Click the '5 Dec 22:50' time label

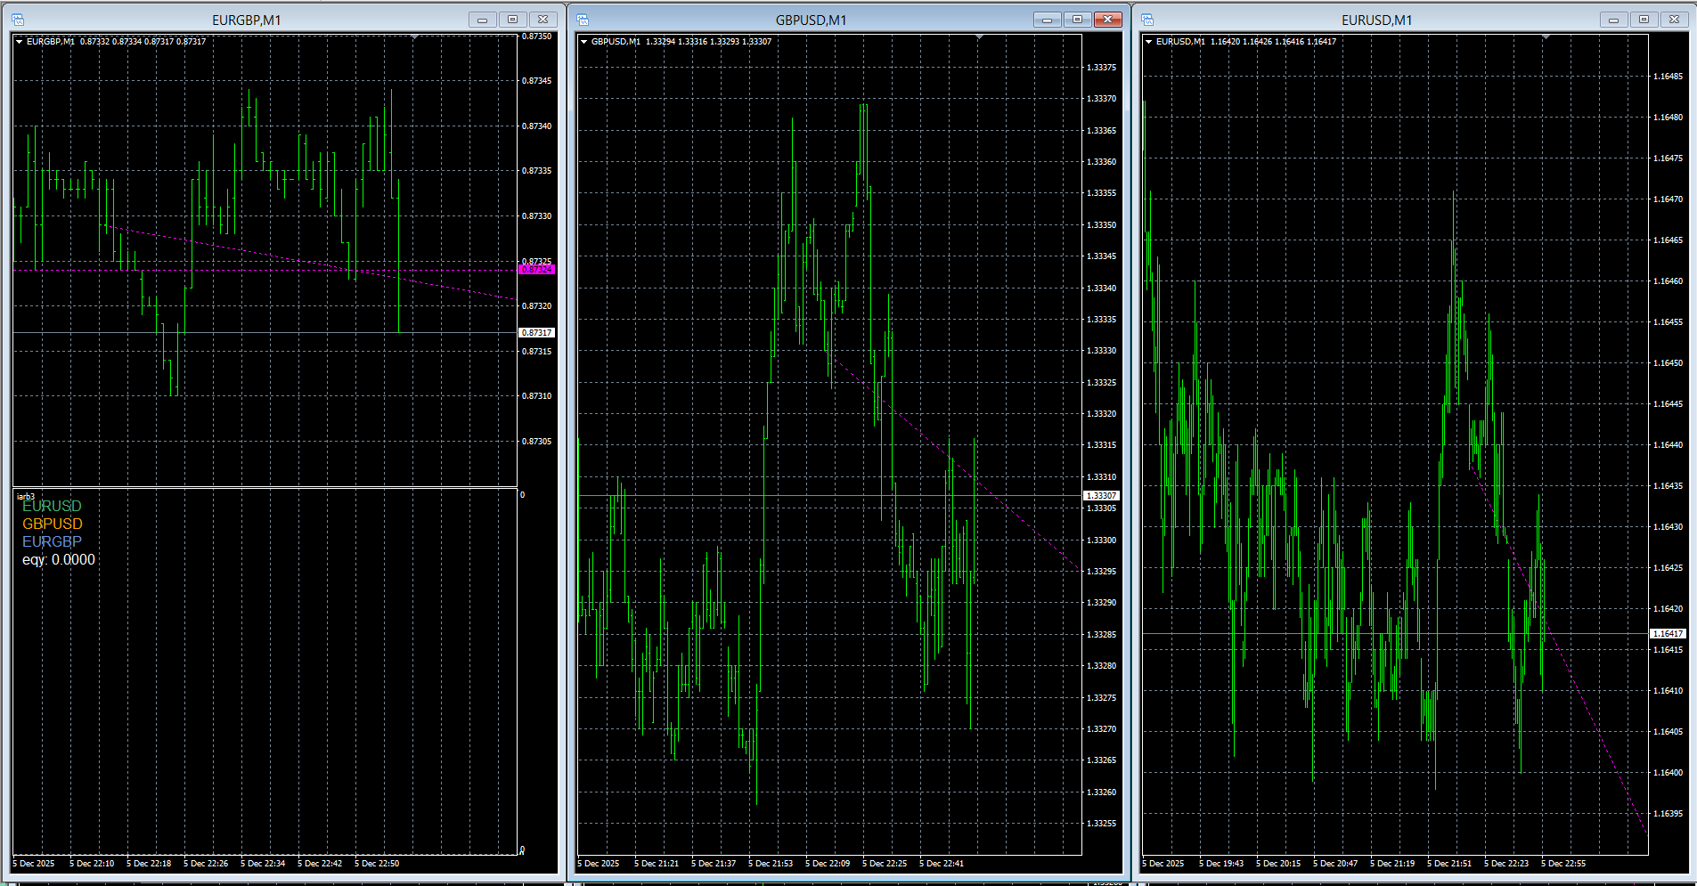[x=377, y=864]
